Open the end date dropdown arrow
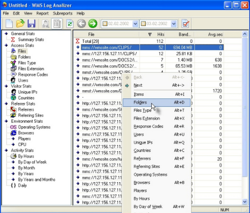250x213 pixels. pos(174,24)
